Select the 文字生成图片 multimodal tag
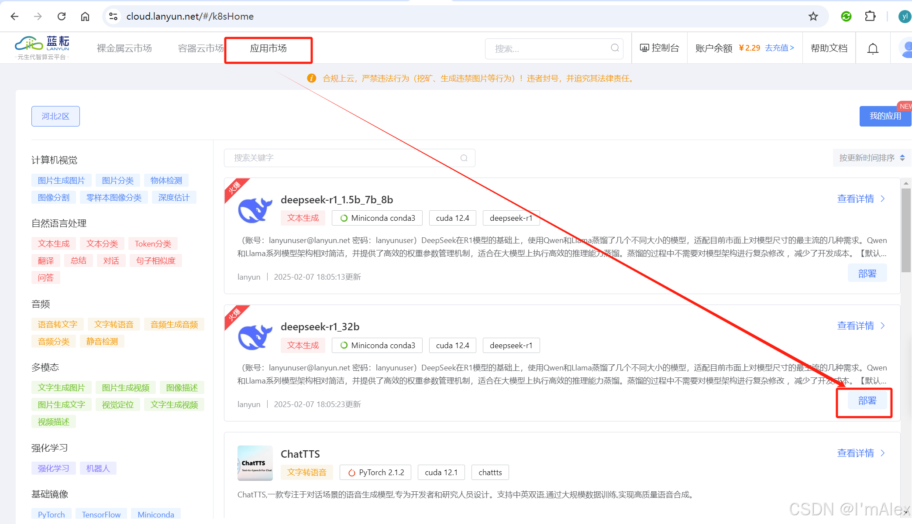 point(61,388)
